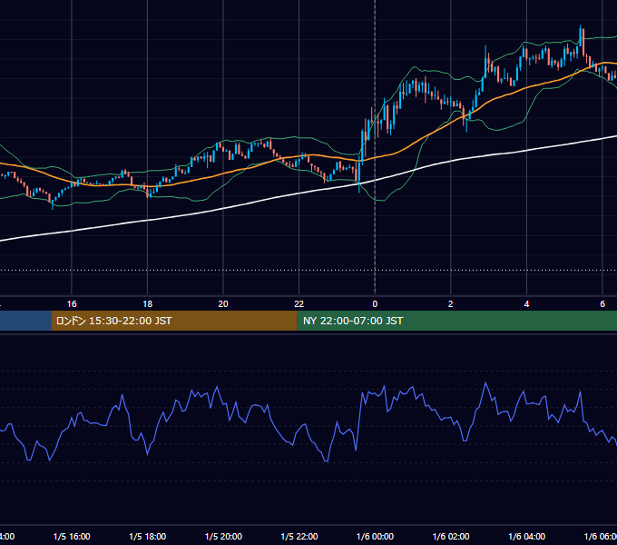Click the 2 hour tick label
617x545 pixels.
point(451,304)
